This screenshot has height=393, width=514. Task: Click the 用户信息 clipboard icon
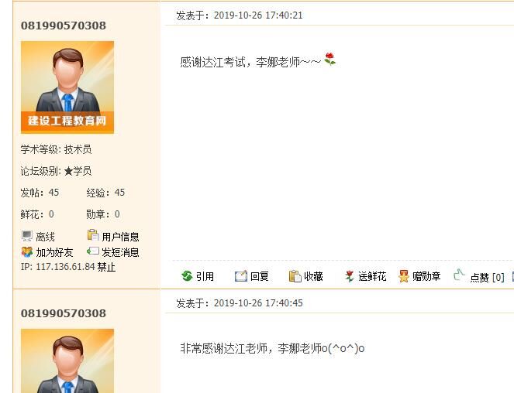93,235
